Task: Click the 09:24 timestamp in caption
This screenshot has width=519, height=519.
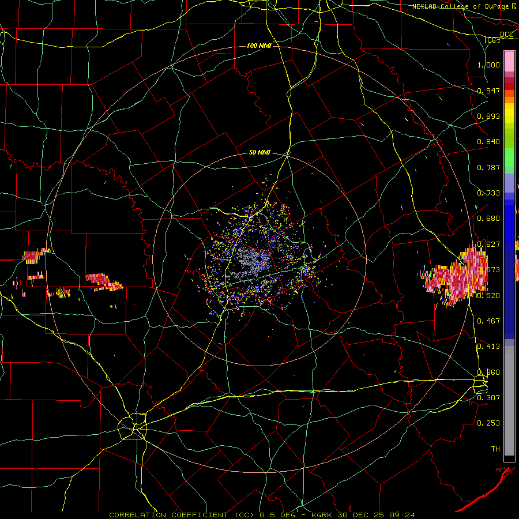Action: (x=403, y=515)
